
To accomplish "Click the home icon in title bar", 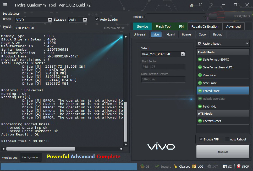I will click(201, 5).
